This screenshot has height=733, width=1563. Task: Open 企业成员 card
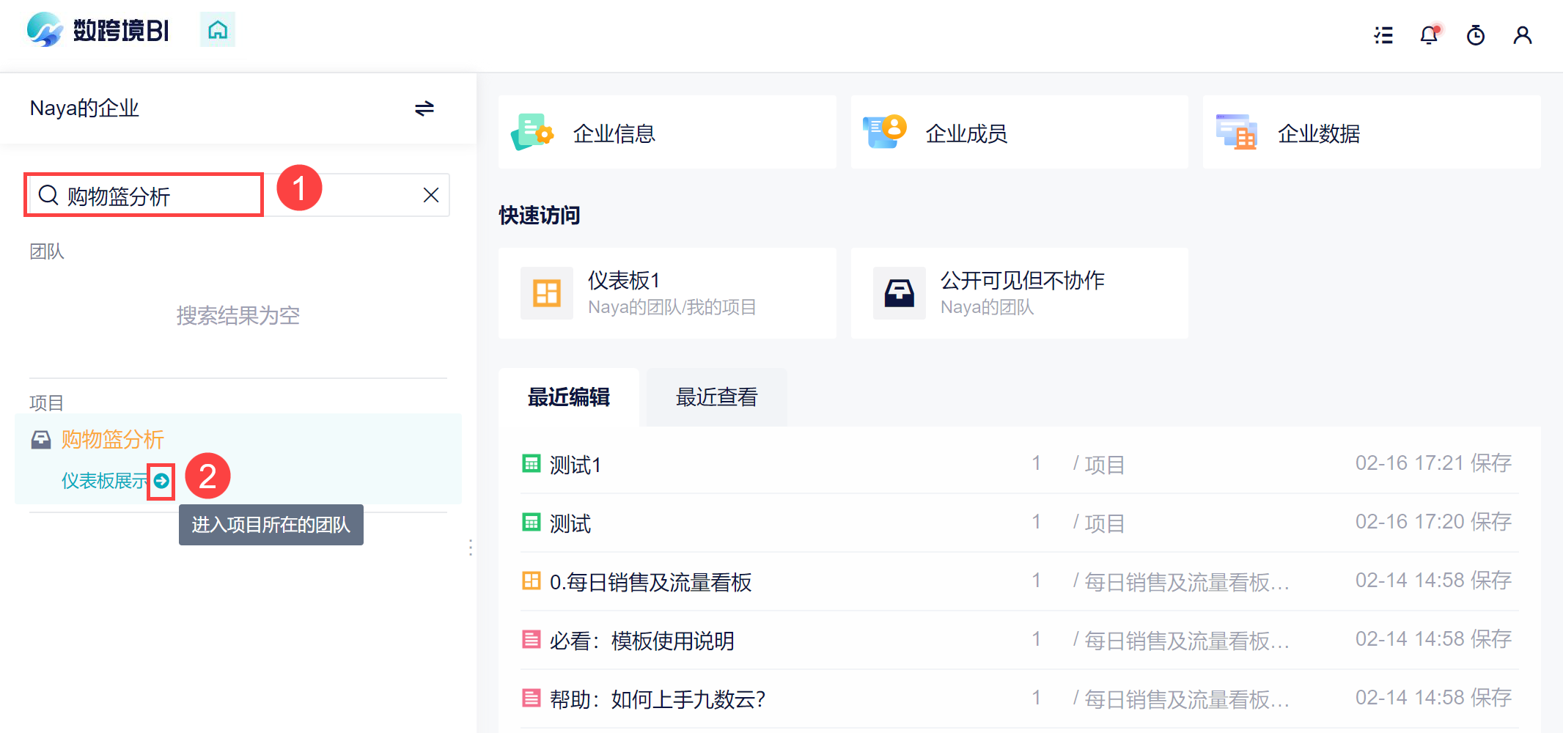(1020, 133)
